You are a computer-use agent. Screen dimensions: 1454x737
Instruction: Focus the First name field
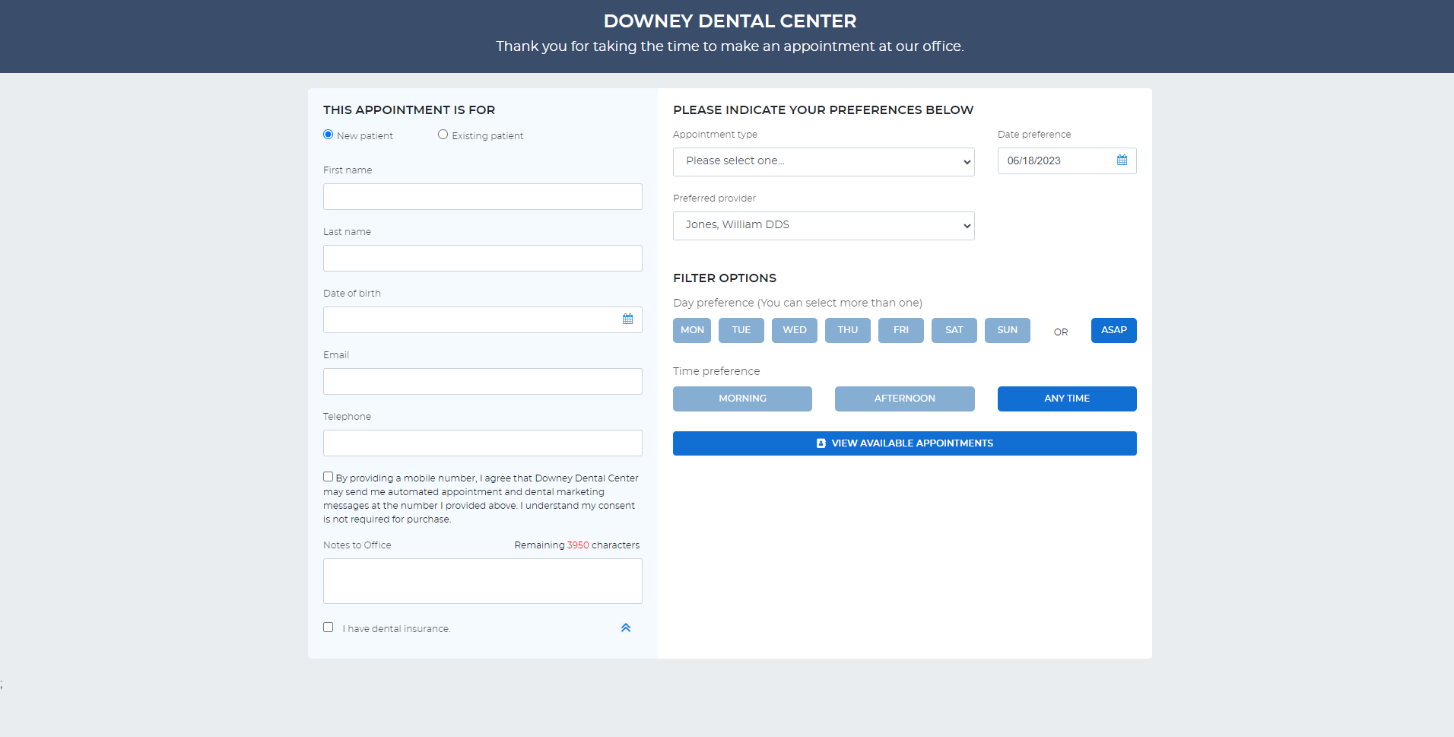[x=483, y=196]
